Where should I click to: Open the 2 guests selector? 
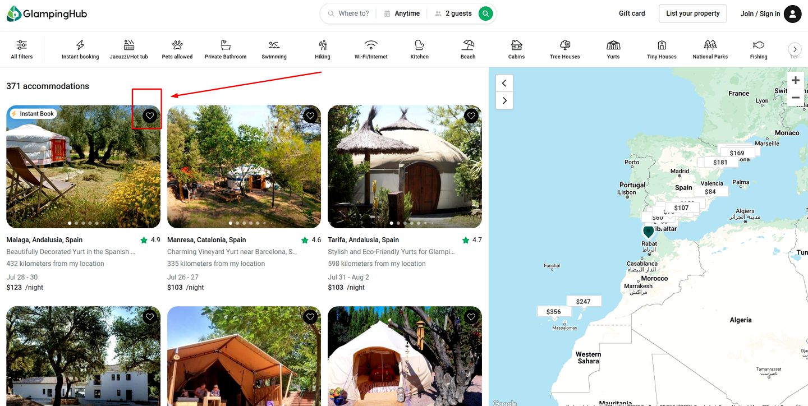[453, 13]
